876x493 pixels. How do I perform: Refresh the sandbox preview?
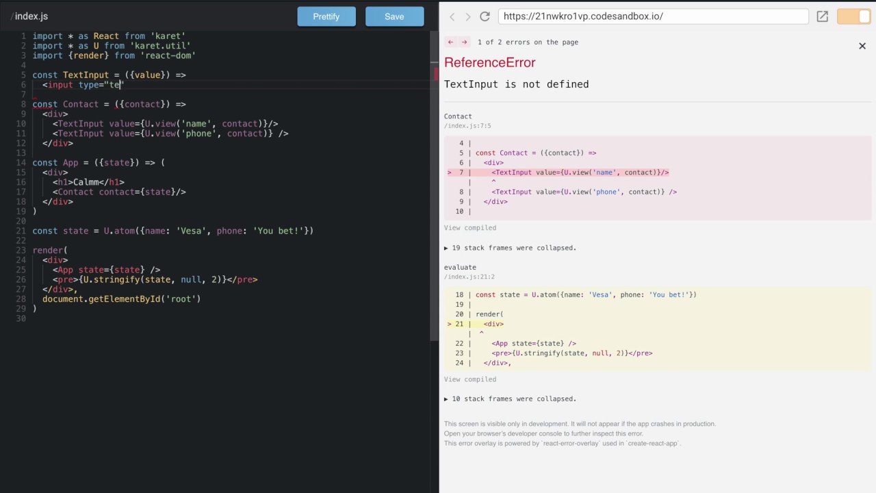(x=485, y=16)
